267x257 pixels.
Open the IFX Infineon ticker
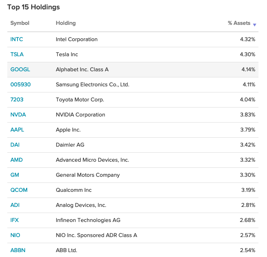tap(15, 220)
